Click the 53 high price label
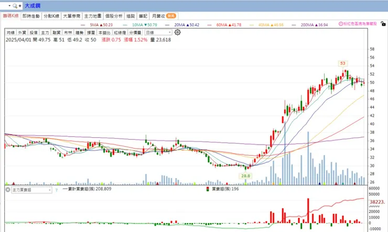Viewport: 388px width, 232px height. pos(343,63)
